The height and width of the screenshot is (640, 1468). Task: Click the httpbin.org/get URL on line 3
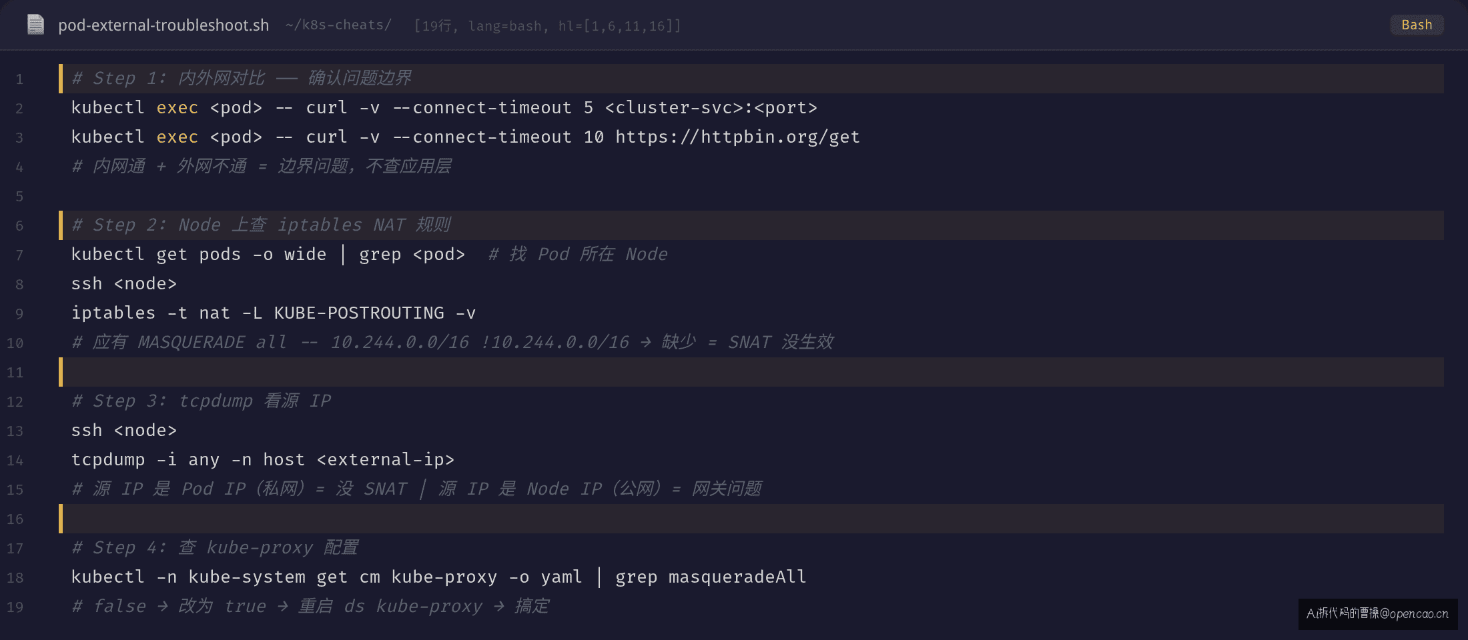(737, 137)
